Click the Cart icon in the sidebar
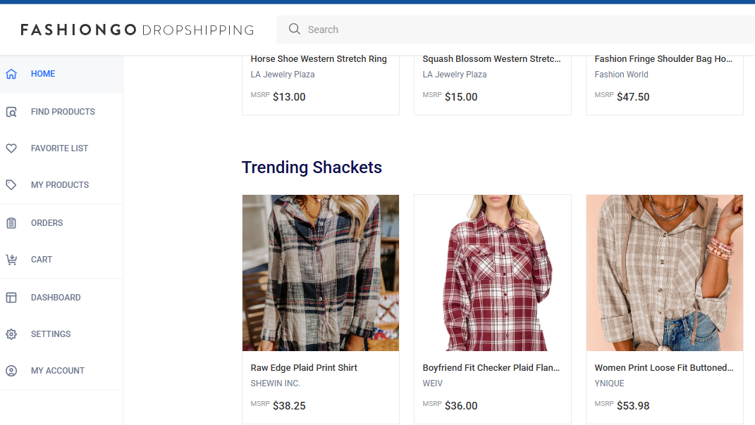Viewport: 755px width, 425px height. 11,259
